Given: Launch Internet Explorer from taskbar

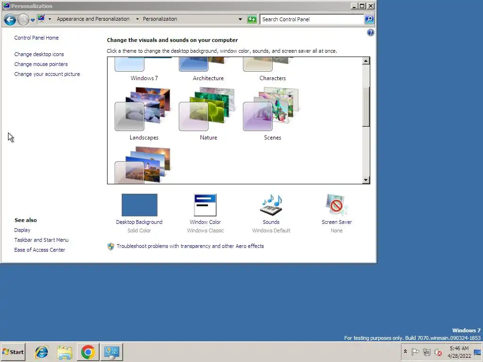Looking at the screenshot, I should 42,352.
